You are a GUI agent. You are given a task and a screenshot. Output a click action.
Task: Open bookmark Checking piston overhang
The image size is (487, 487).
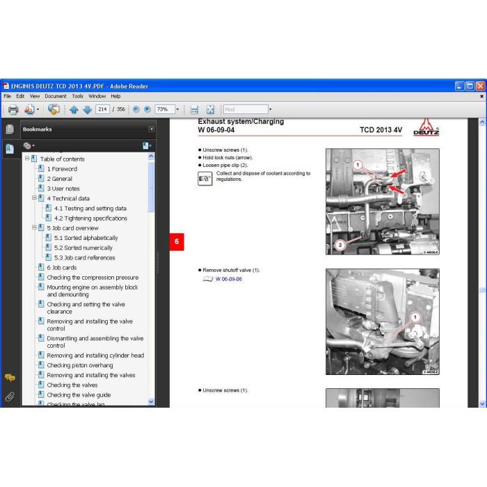tap(80, 365)
